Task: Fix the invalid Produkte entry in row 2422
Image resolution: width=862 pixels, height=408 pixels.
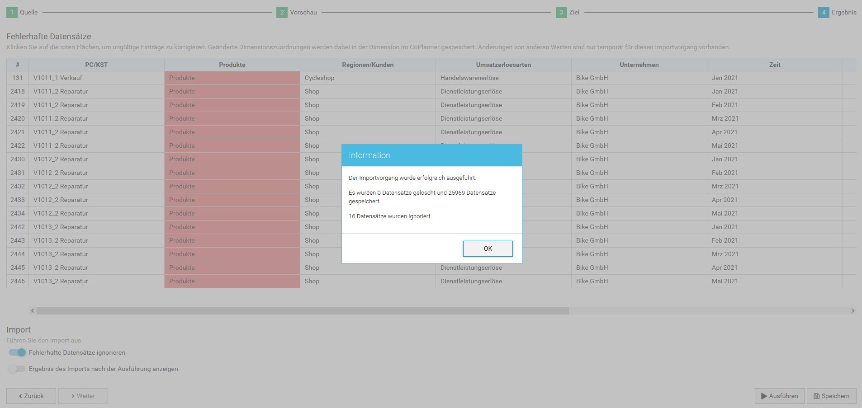Action: (x=232, y=145)
